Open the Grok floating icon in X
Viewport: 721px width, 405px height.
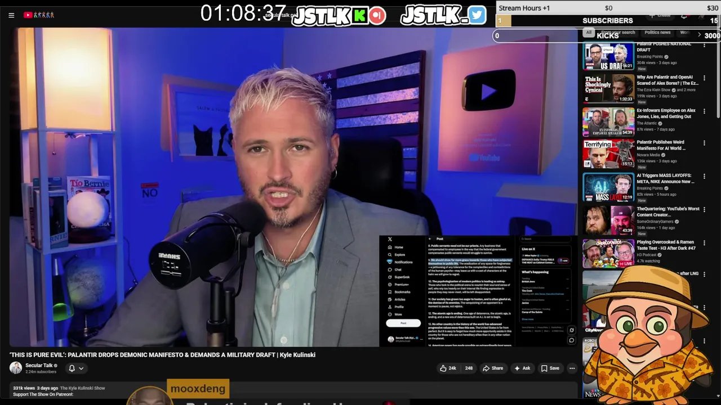[x=572, y=331]
